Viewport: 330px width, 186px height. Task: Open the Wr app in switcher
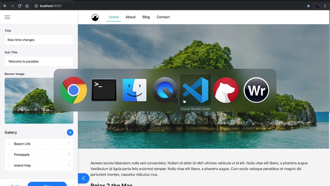[256, 90]
